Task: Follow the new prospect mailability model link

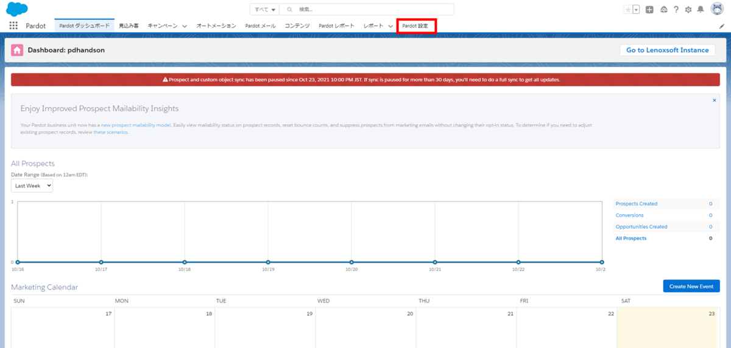Action: click(136, 125)
